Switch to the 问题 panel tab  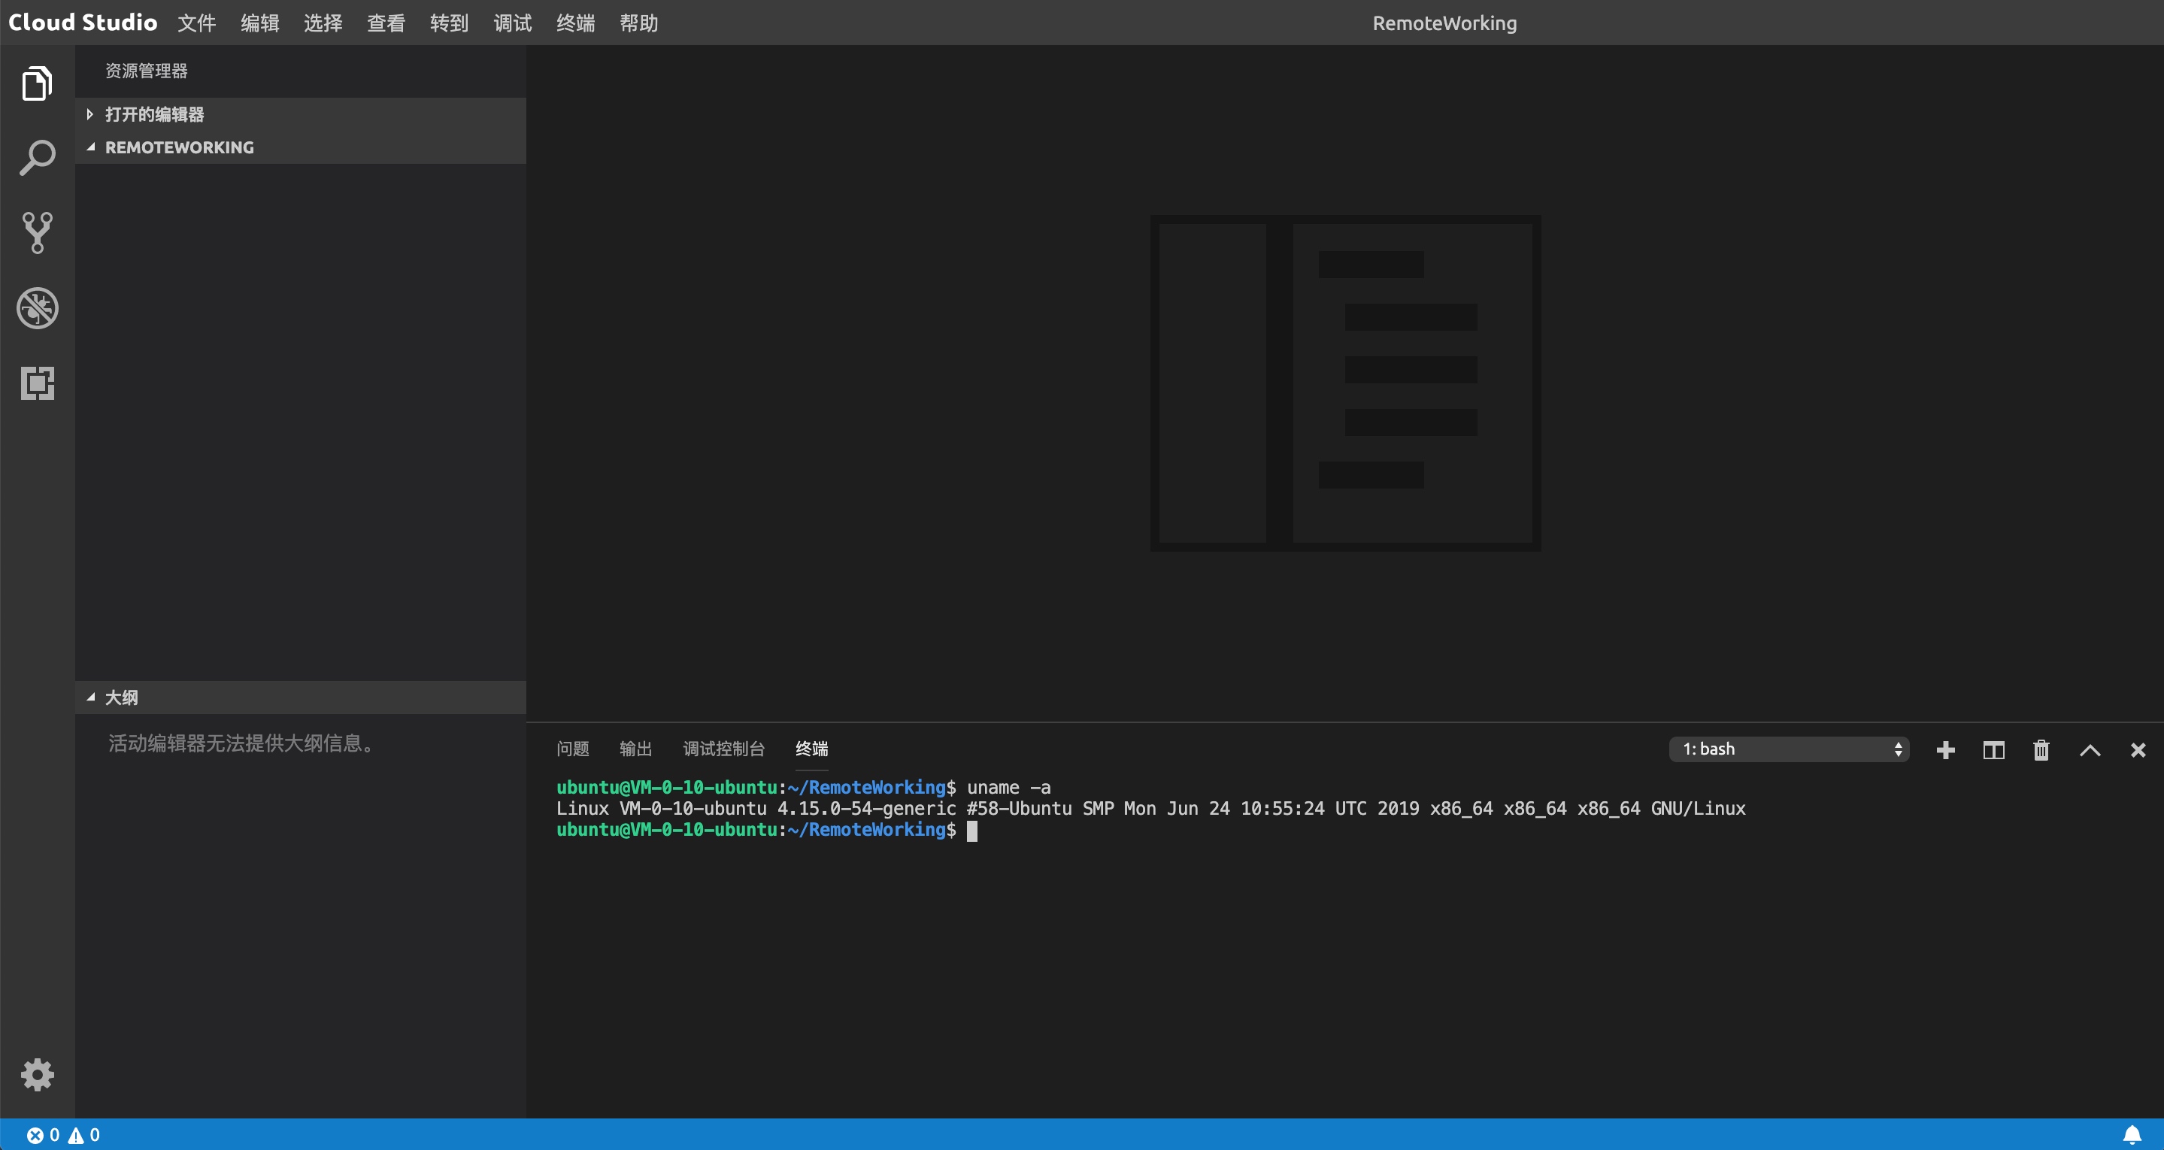click(x=572, y=749)
